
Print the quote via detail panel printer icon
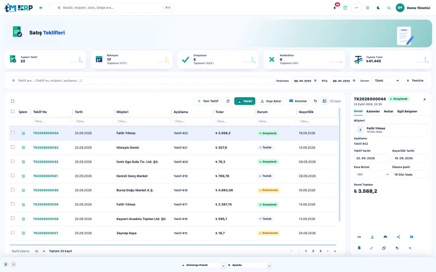(385, 237)
